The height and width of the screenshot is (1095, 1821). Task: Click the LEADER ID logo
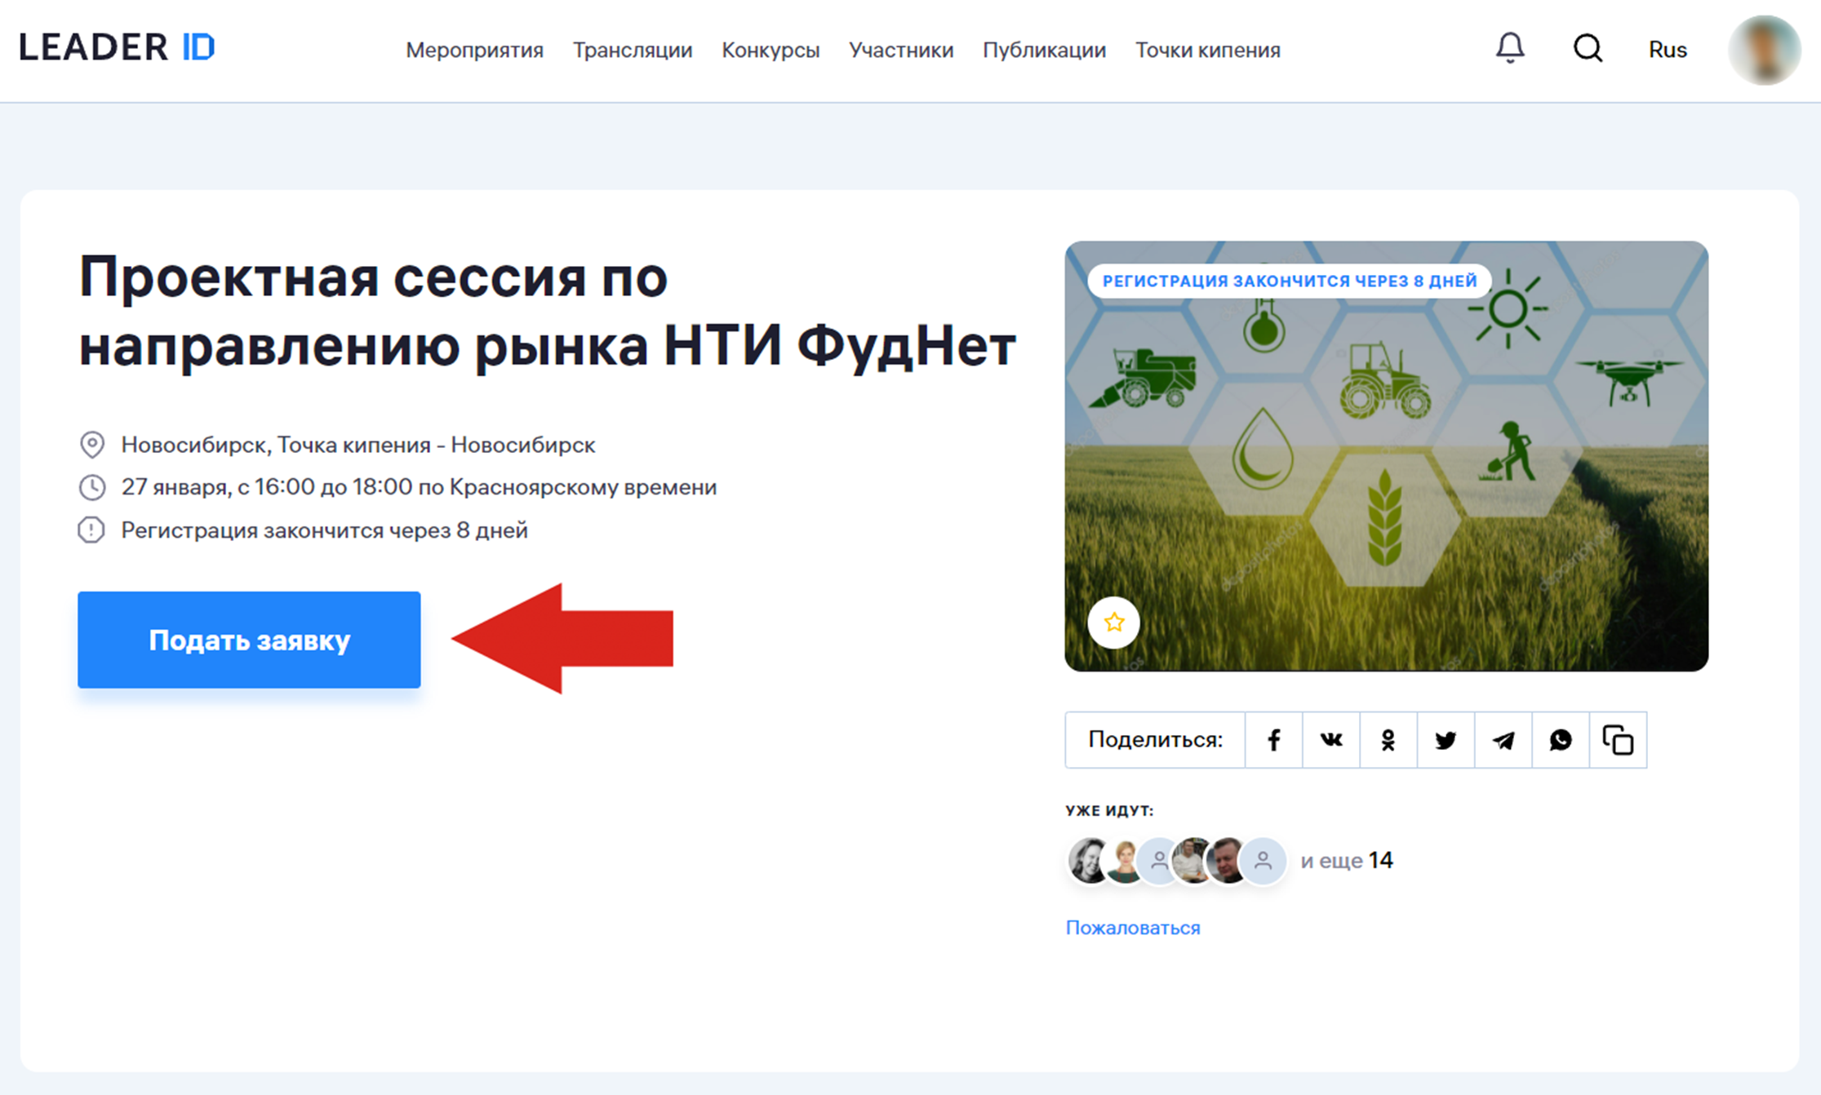pyautogui.click(x=117, y=47)
